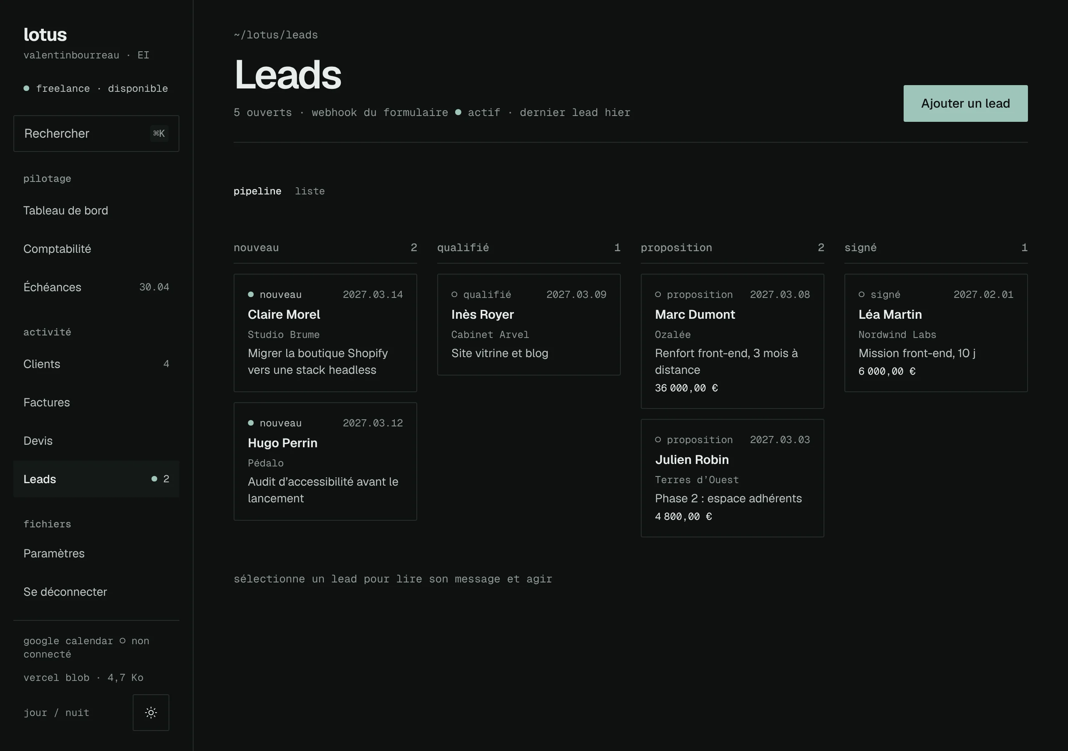Switch to the pipeline view tab

pos(257,191)
